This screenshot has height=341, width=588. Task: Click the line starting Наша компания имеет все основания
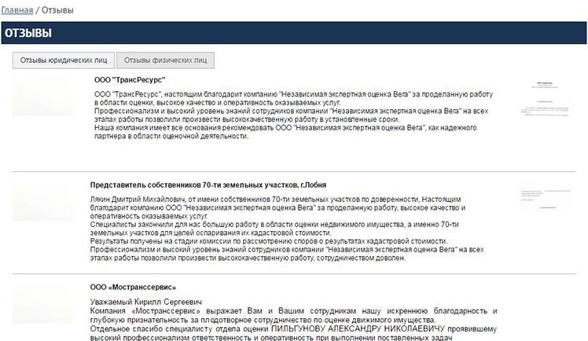tap(285, 128)
